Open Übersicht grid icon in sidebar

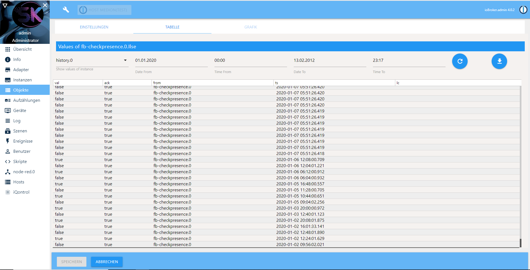tap(8, 49)
